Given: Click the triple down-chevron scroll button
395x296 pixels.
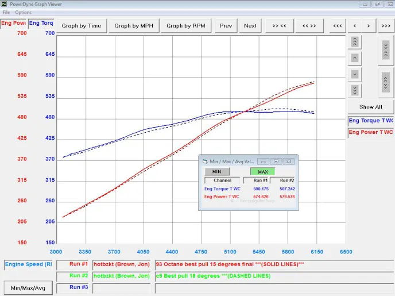Looking at the screenshot, I should click(x=355, y=90).
